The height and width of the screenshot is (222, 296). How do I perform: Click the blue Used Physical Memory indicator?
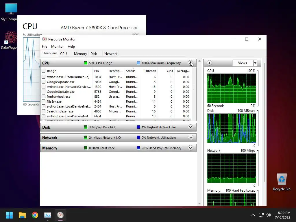tap(138, 148)
